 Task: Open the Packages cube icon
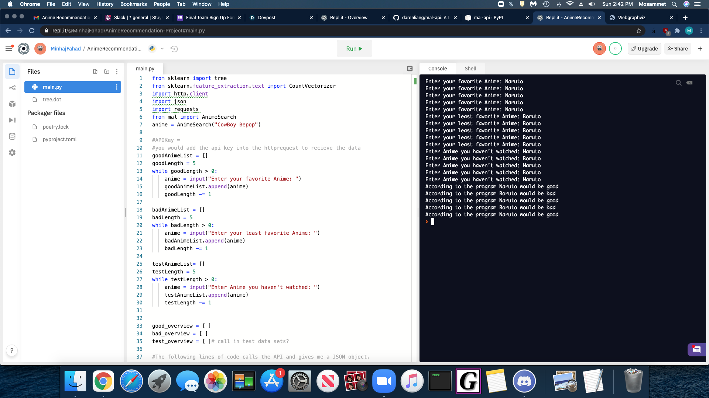coord(12,104)
